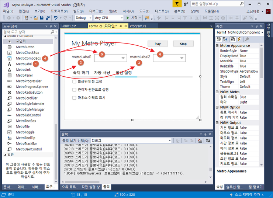This screenshot has height=198, width=273.
Task: Open the 빌드(B) menu
Action: tap(78, 11)
